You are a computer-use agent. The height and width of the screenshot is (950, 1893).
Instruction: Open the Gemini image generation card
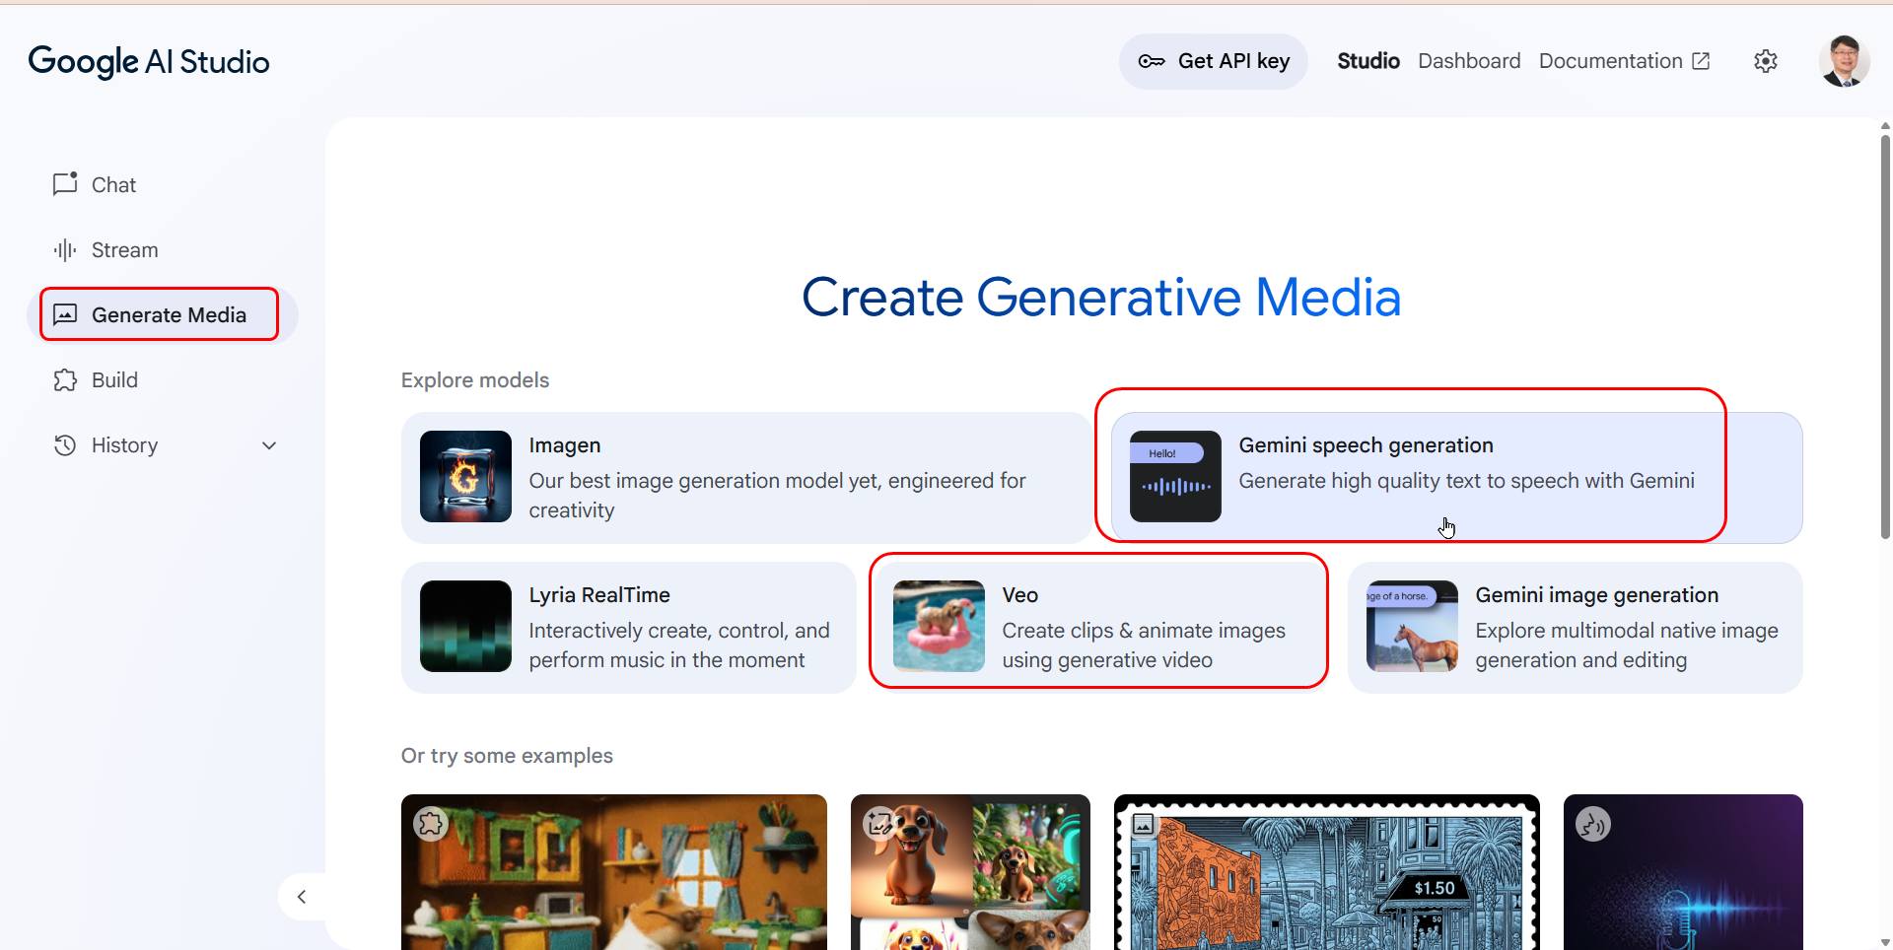(x=1575, y=627)
